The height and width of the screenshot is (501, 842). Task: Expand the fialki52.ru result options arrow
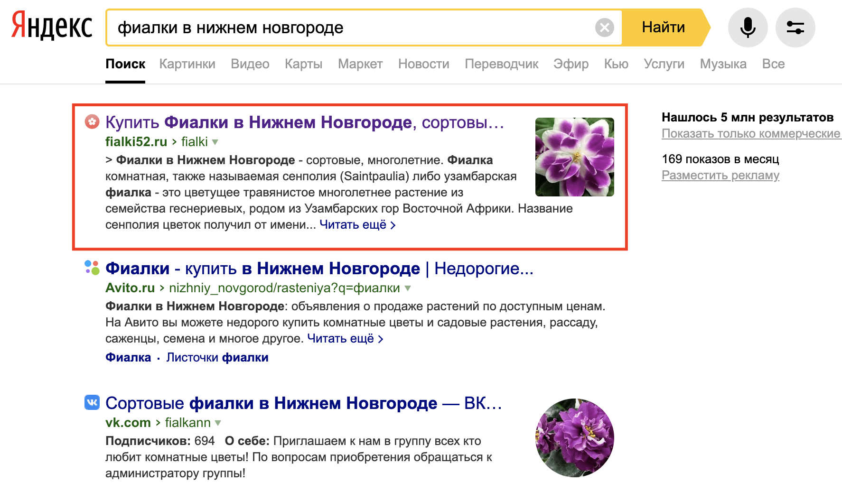pos(215,142)
